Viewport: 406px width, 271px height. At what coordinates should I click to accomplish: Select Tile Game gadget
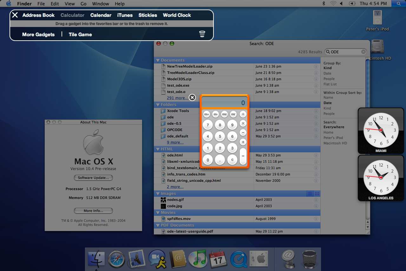(80, 34)
